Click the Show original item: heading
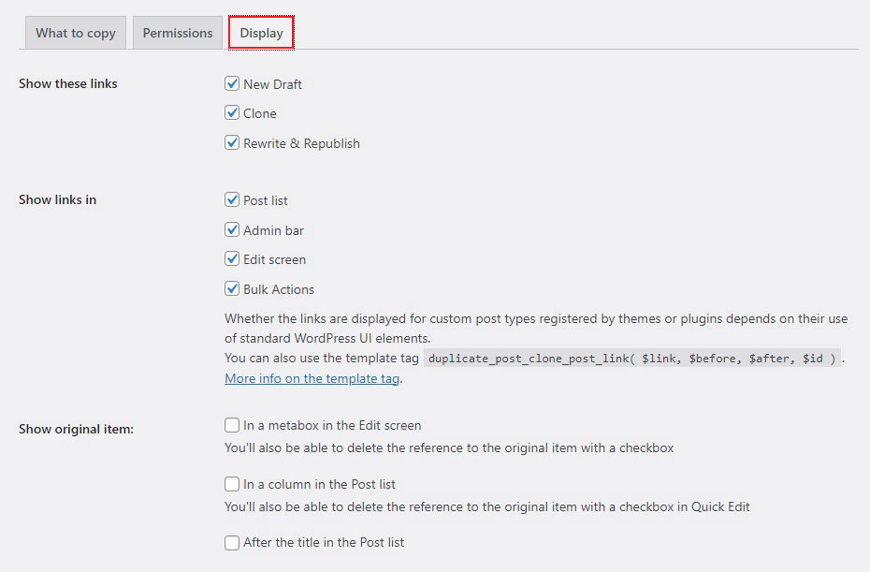This screenshot has width=870, height=572. pyautogui.click(x=76, y=429)
